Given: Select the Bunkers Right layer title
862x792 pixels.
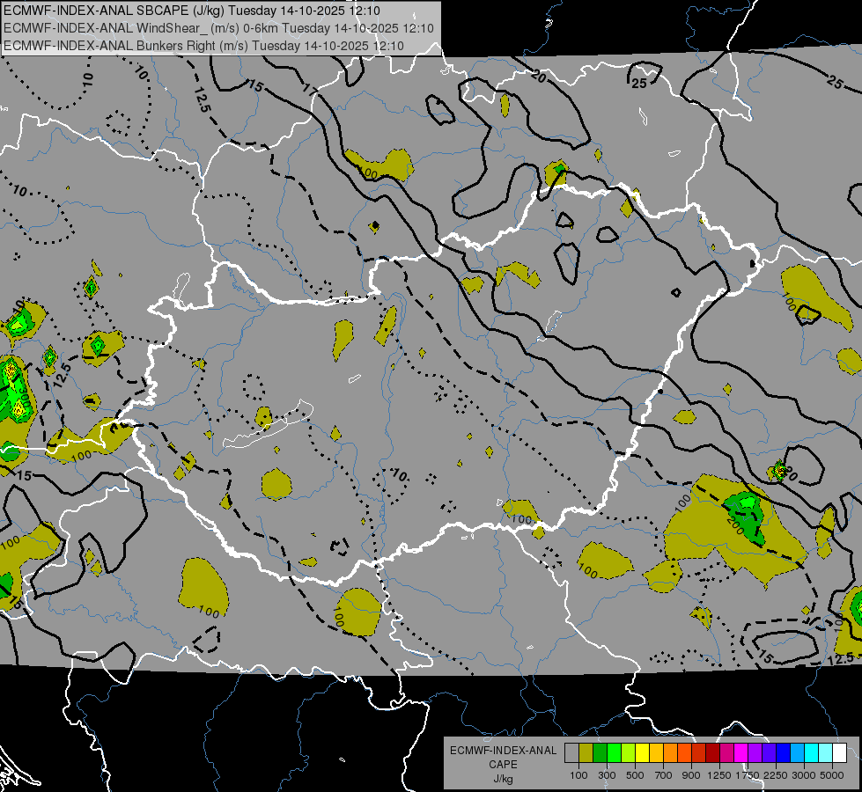Looking at the screenshot, I should tap(203, 46).
